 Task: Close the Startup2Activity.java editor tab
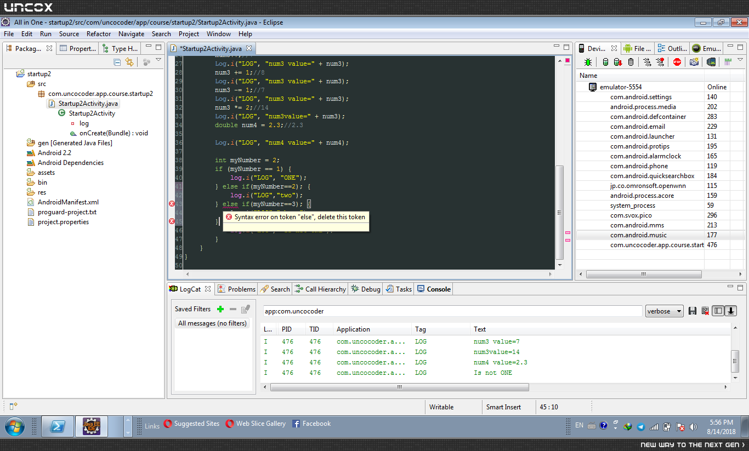(x=248, y=48)
